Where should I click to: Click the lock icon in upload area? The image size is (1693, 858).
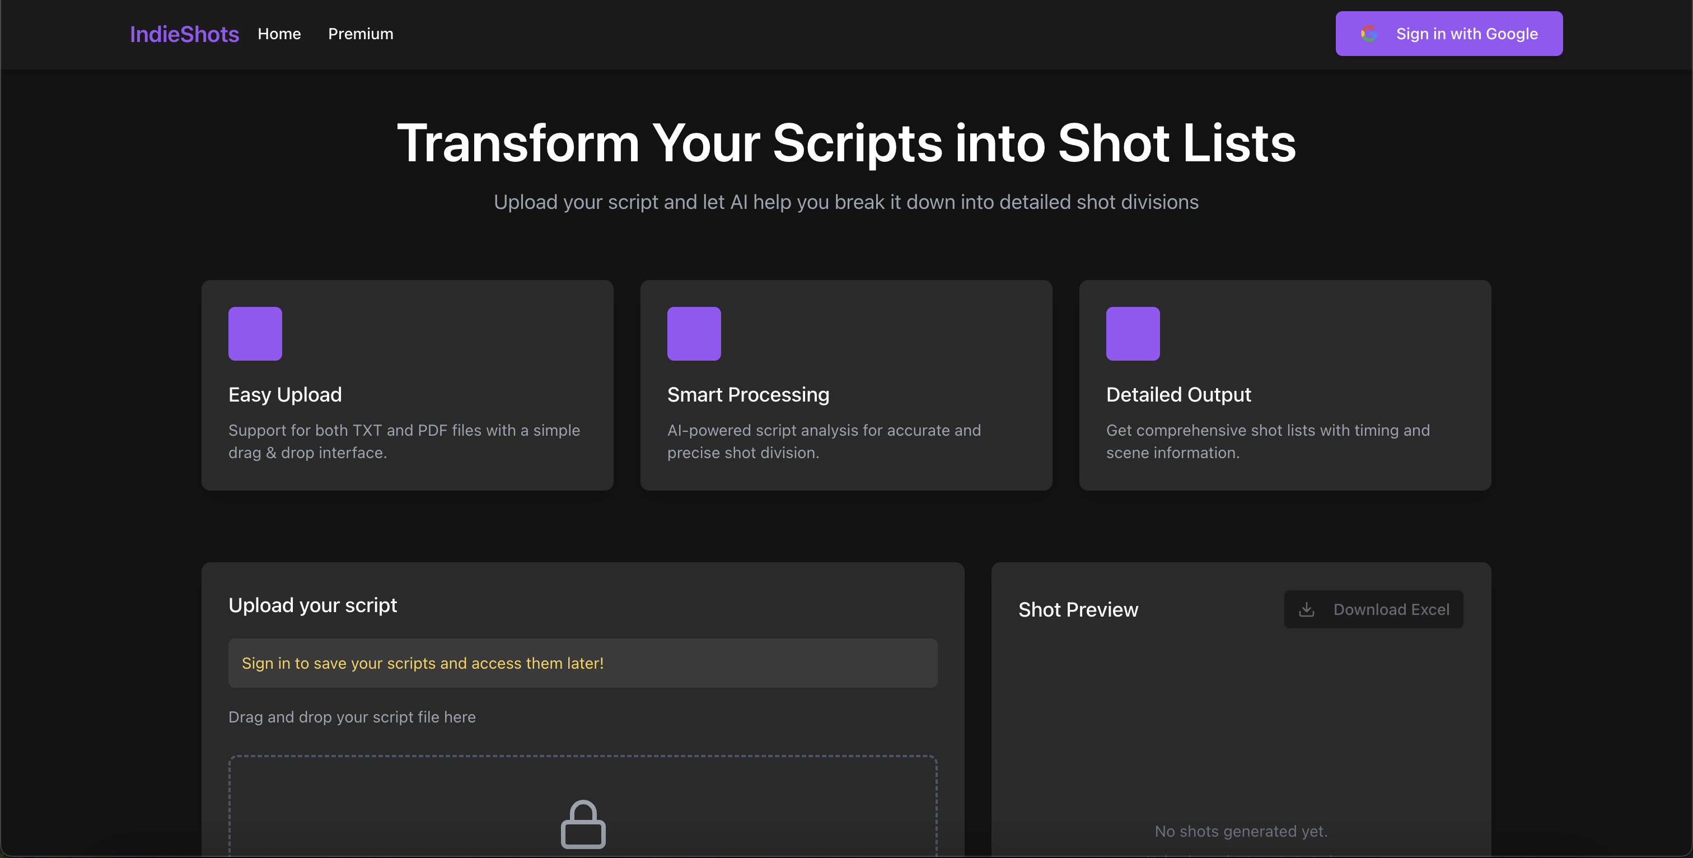[x=583, y=824]
